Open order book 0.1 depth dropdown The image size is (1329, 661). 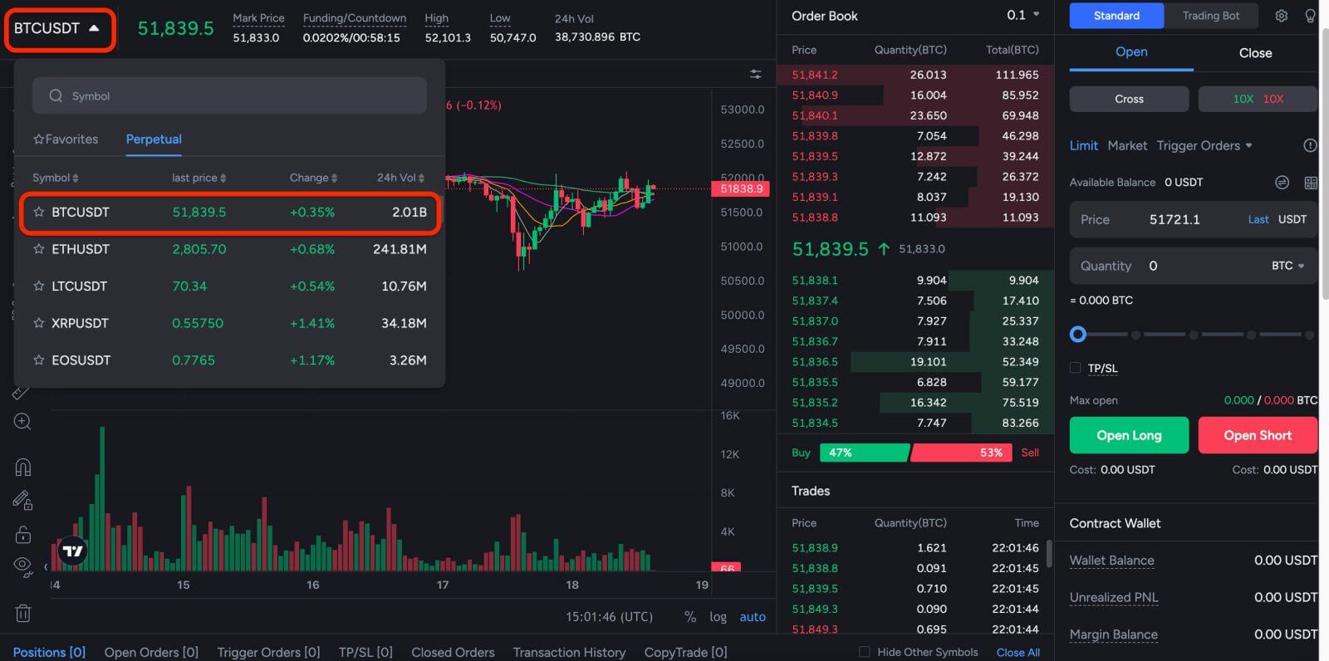pos(1023,15)
